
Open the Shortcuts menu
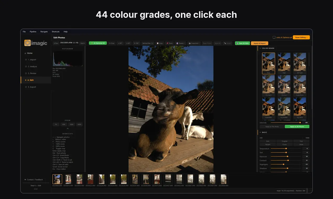56,32
